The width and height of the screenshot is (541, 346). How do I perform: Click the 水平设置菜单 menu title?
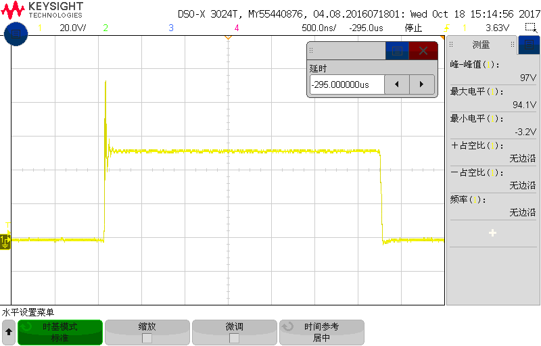pos(28,313)
